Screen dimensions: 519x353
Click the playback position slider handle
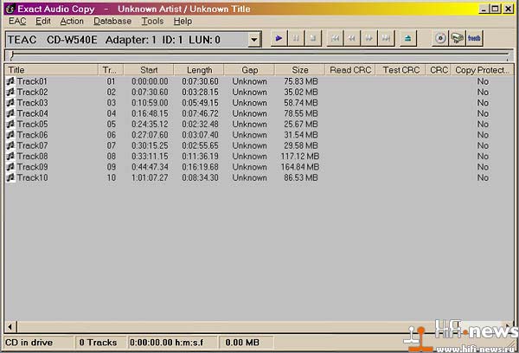tap(12, 55)
